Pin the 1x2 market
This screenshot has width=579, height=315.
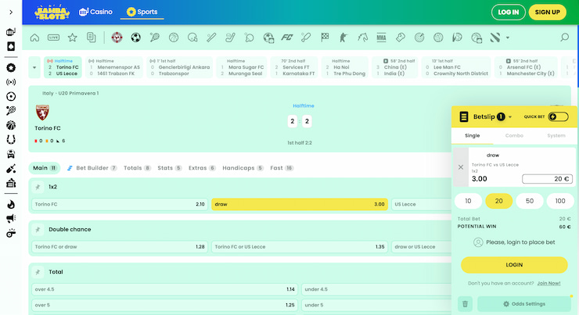coord(38,187)
